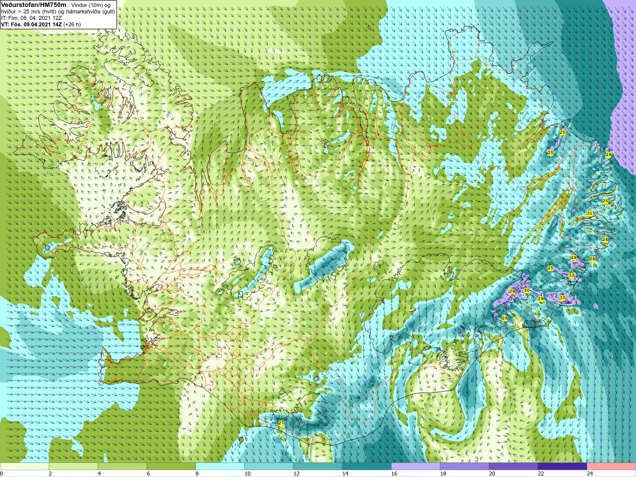This screenshot has width=636, height=477.
Task: Select the yellow gust marker labeled 30
Action: click(x=526, y=290)
